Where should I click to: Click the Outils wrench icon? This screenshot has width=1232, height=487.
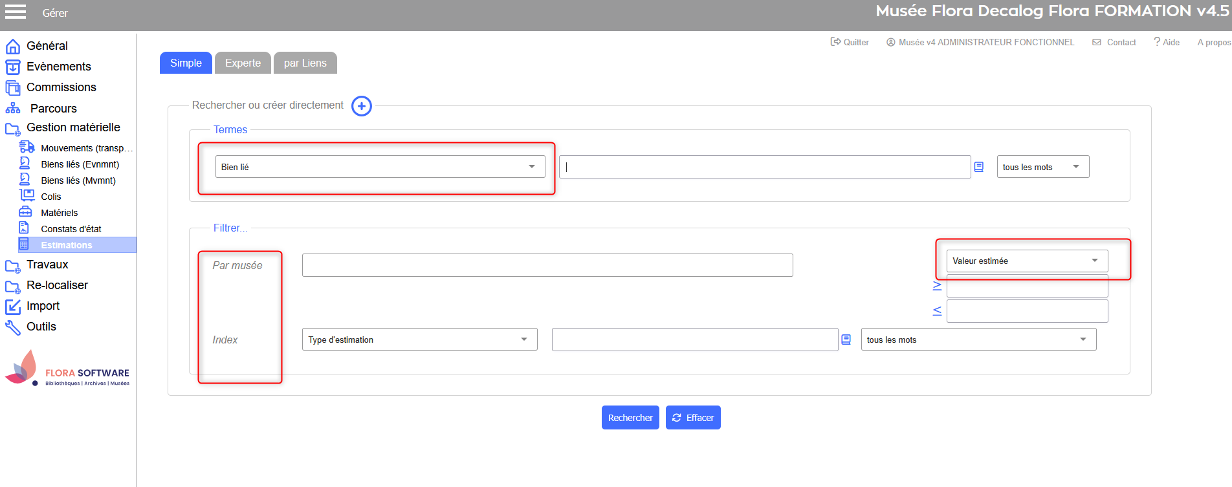(x=13, y=327)
